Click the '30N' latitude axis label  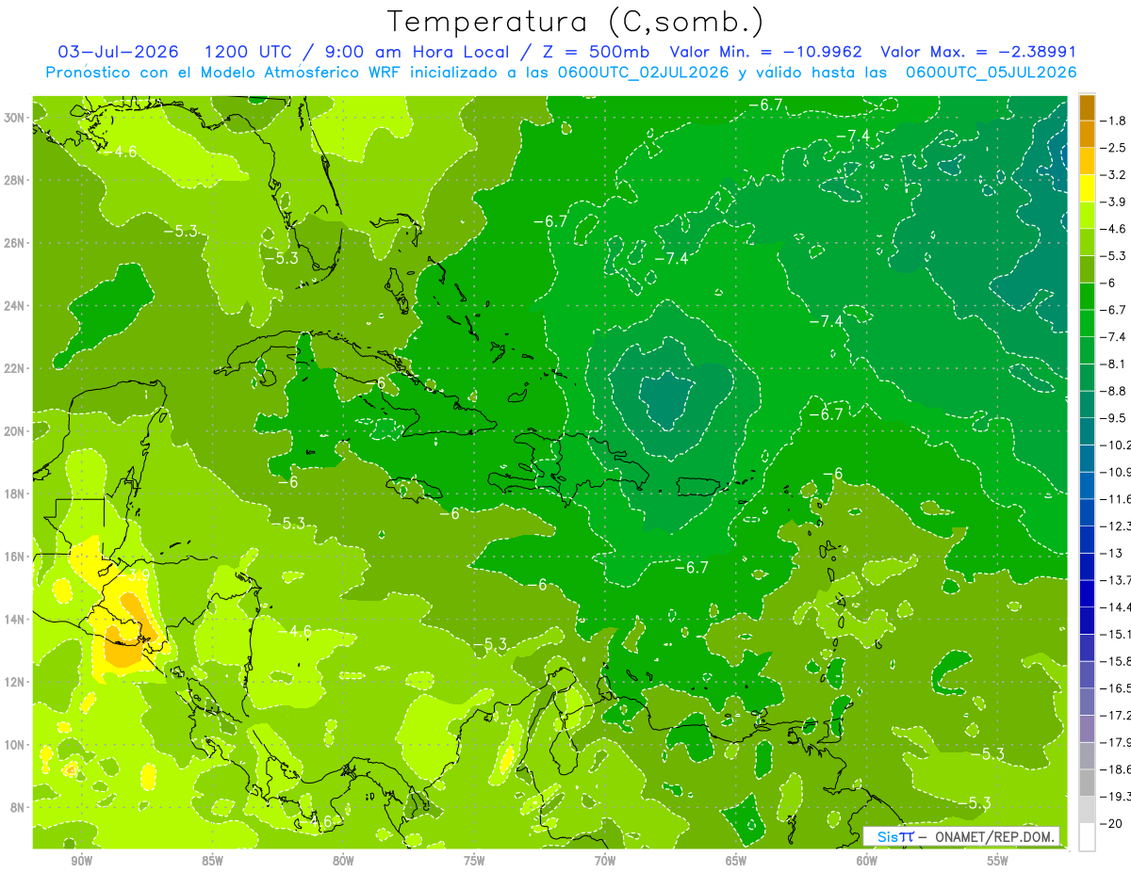point(15,118)
